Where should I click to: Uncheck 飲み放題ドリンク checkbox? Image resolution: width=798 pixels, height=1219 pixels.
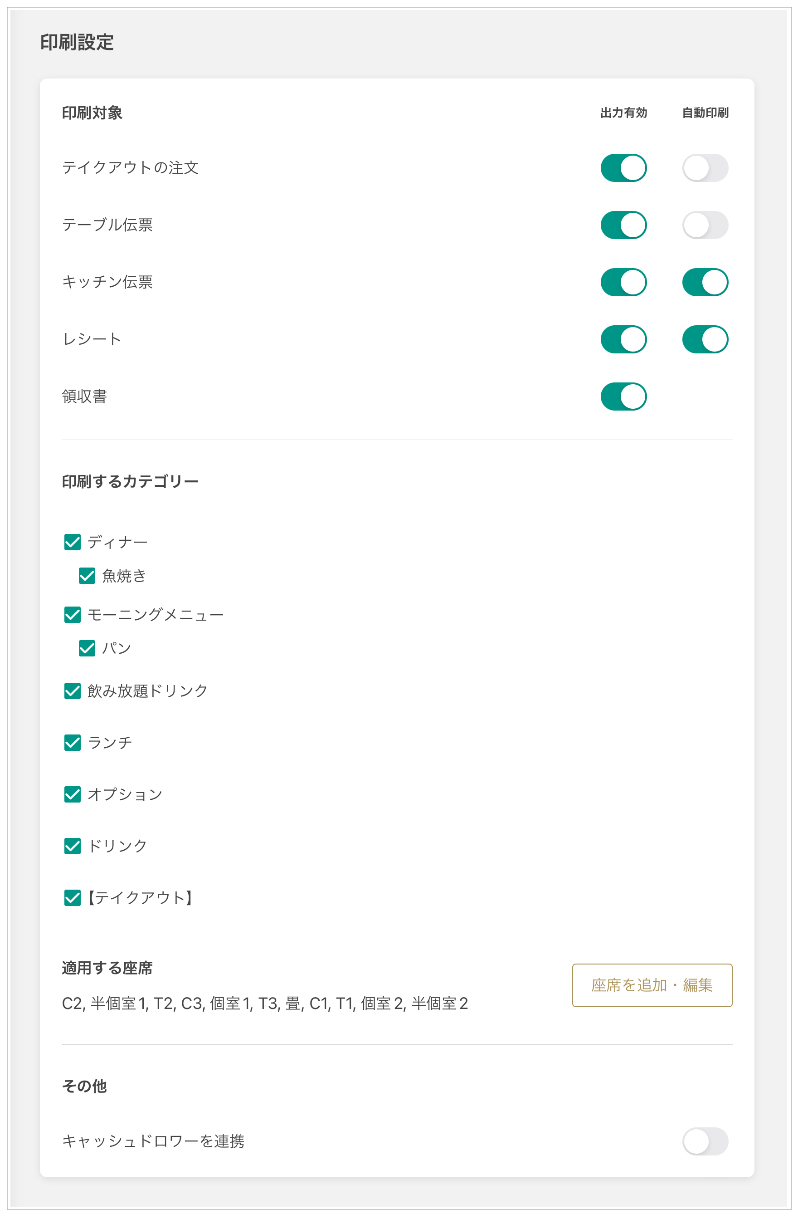[72, 691]
